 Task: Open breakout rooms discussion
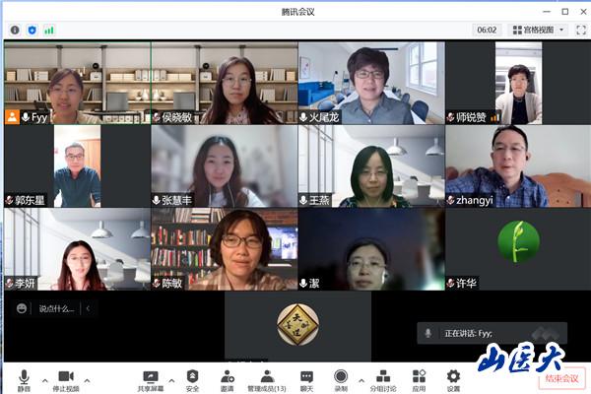coord(383,378)
